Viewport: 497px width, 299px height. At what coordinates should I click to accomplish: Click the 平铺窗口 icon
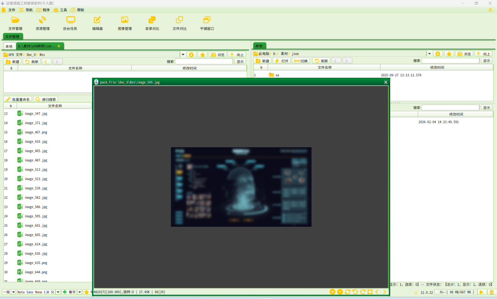point(207,23)
